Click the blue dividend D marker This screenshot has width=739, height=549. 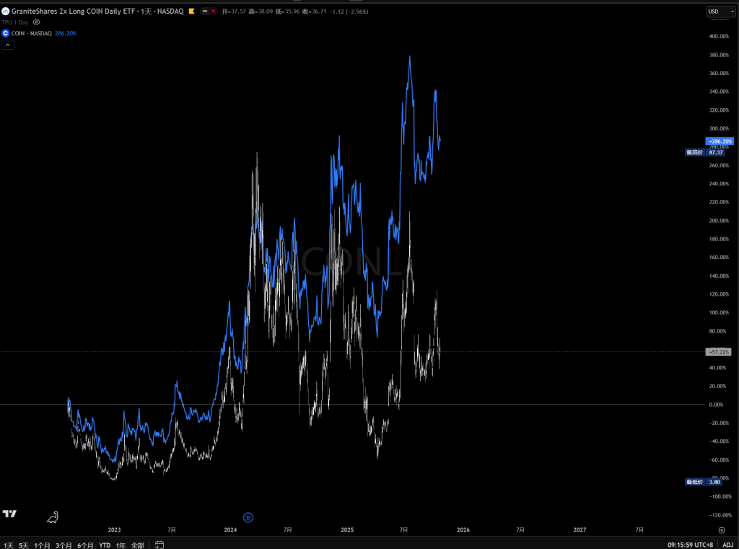[248, 517]
